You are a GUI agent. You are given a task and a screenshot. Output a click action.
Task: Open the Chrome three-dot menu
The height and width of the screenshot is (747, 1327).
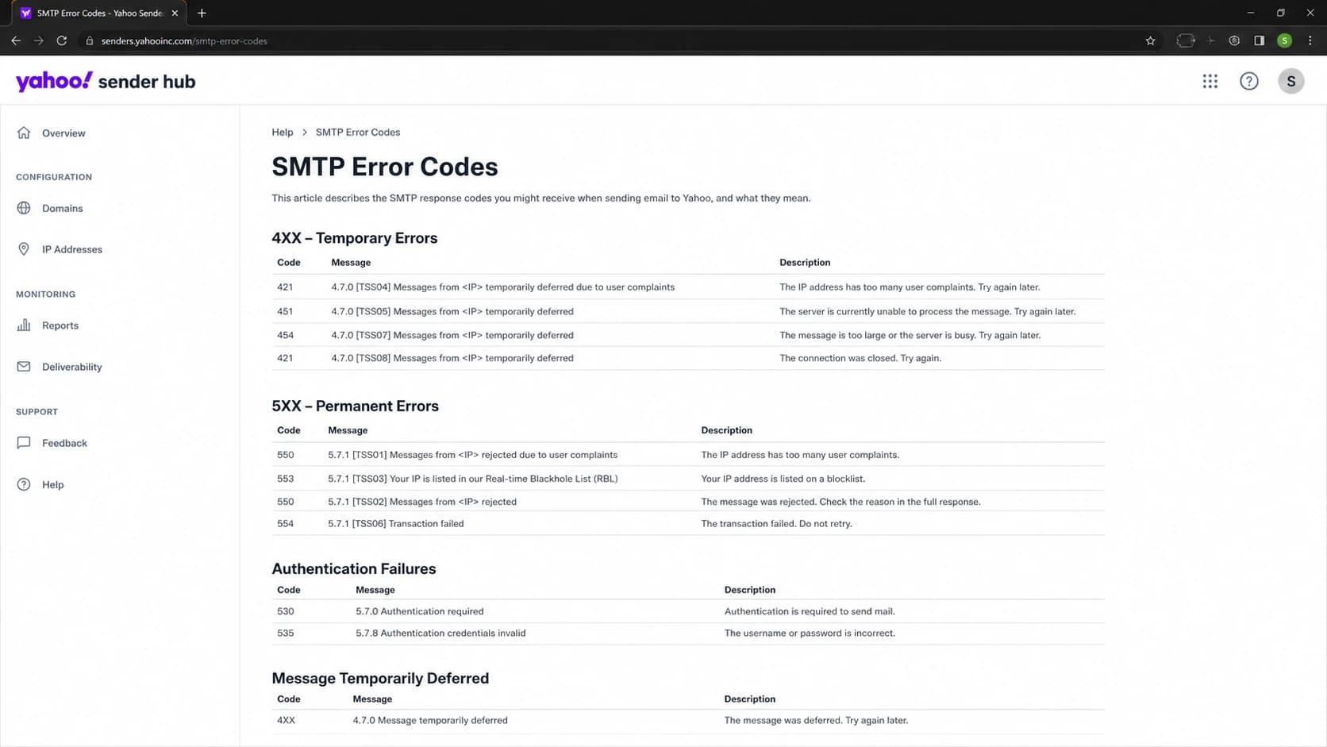point(1310,40)
